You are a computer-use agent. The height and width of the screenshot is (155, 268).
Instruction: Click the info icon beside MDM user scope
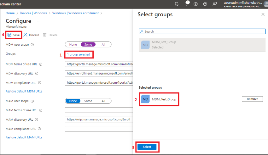pos(32,45)
